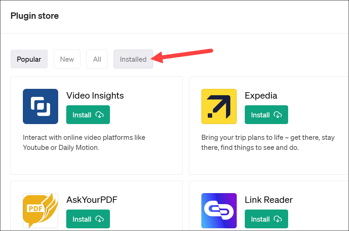The width and height of the screenshot is (349, 231).
Task: Install the Expedia plugin
Action: pyautogui.click(x=266, y=115)
